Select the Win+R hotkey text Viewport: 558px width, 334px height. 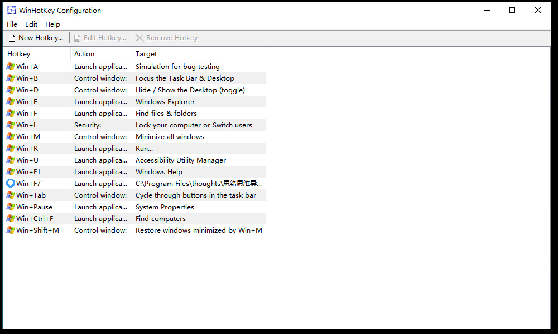pos(27,149)
